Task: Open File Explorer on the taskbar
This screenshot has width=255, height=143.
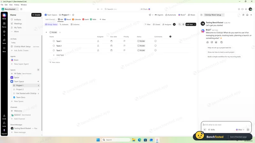Action: pyautogui.click(x=134, y=140)
